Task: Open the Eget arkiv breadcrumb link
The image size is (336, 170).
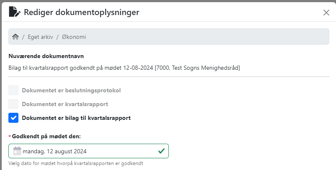Action: (40, 37)
